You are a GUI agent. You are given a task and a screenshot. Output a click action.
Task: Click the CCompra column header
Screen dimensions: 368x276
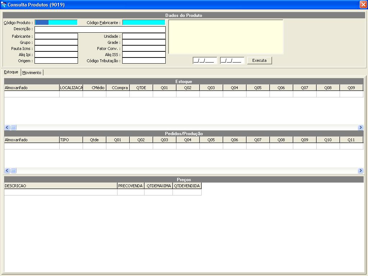pyautogui.click(x=118, y=88)
